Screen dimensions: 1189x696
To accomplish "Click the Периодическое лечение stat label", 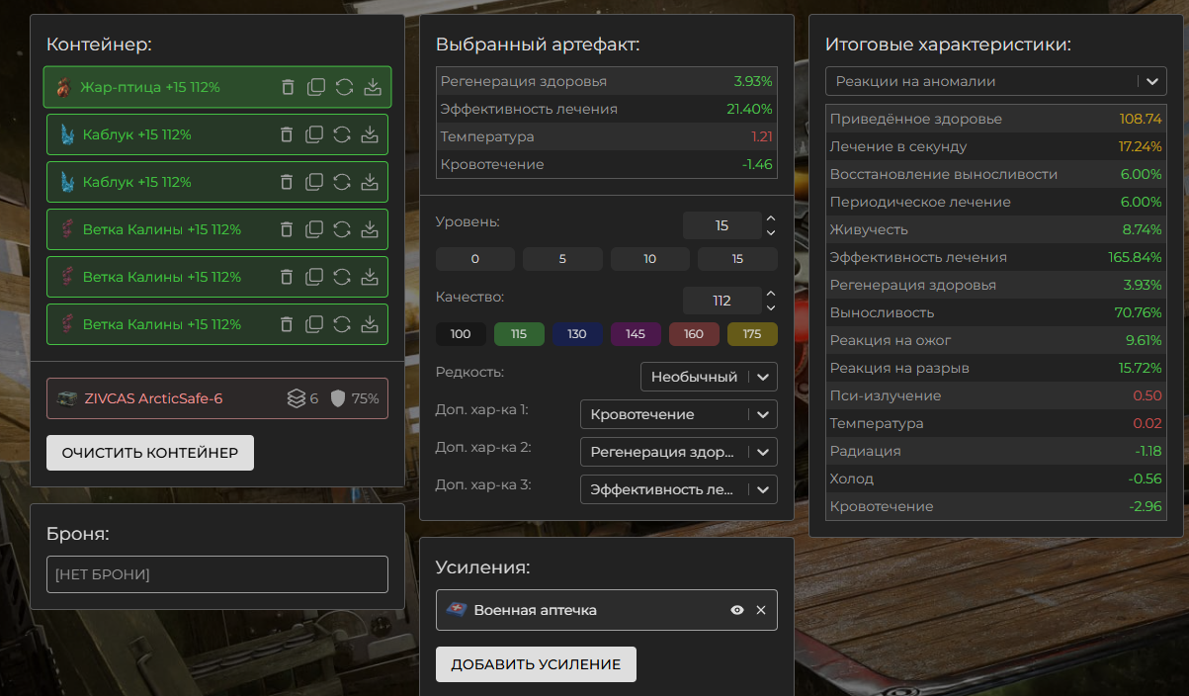I will click(x=920, y=202).
